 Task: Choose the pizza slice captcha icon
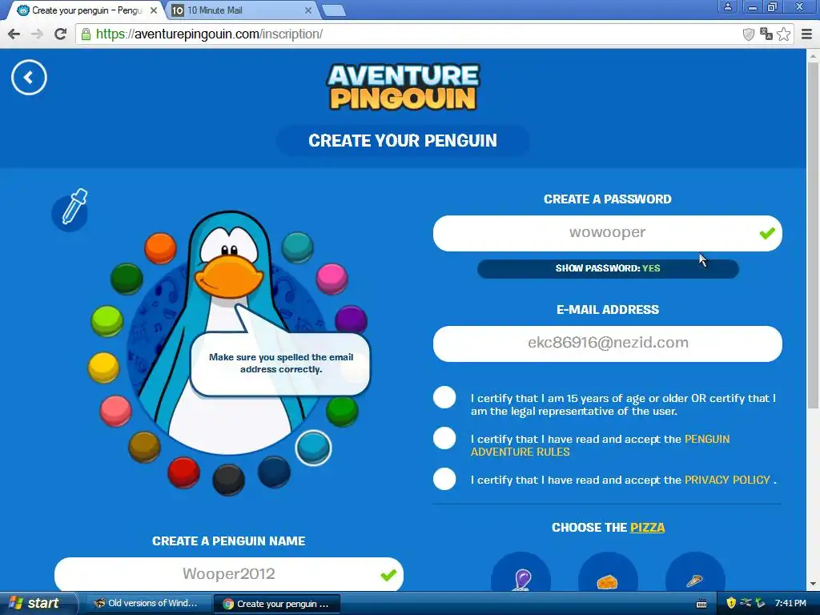(x=695, y=572)
